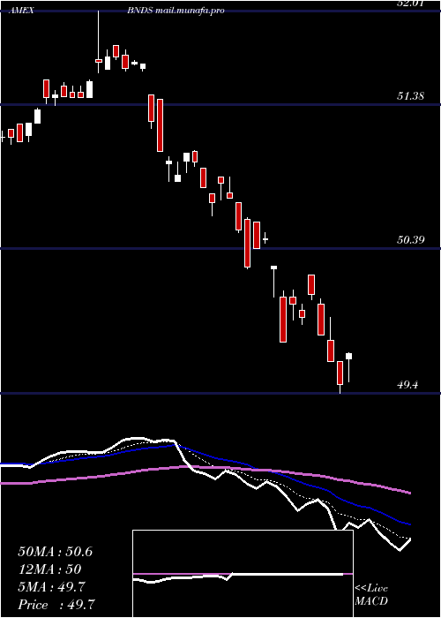Click the <<Live MACD label

[371, 594]
